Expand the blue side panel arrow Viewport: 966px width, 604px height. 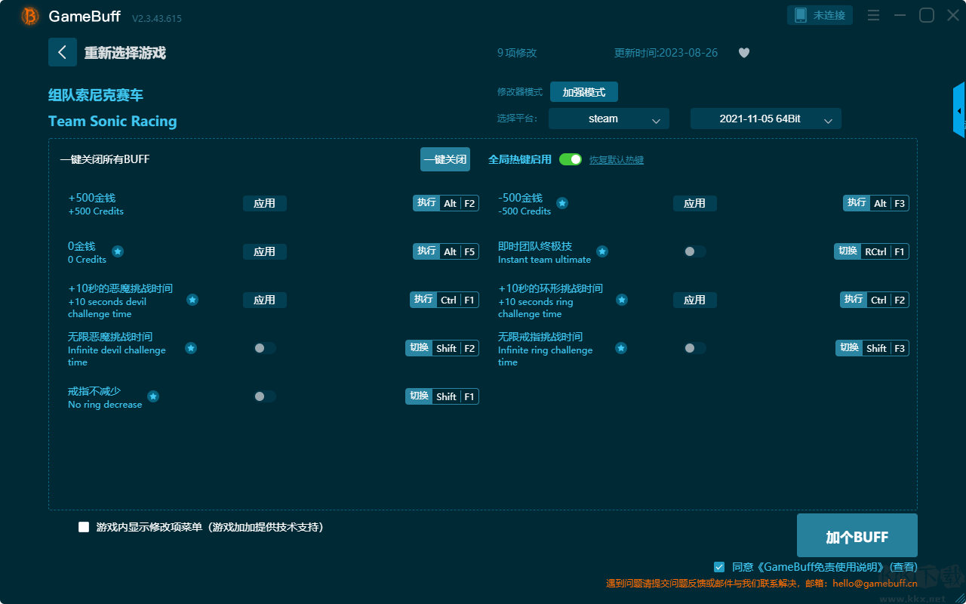[x=959, y=110]
